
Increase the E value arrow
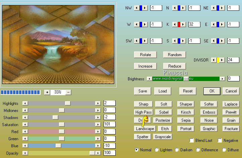(x=222, y=24)
